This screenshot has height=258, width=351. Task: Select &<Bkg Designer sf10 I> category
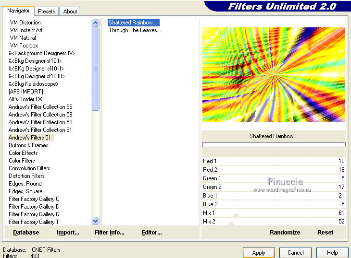pos(35,61)
